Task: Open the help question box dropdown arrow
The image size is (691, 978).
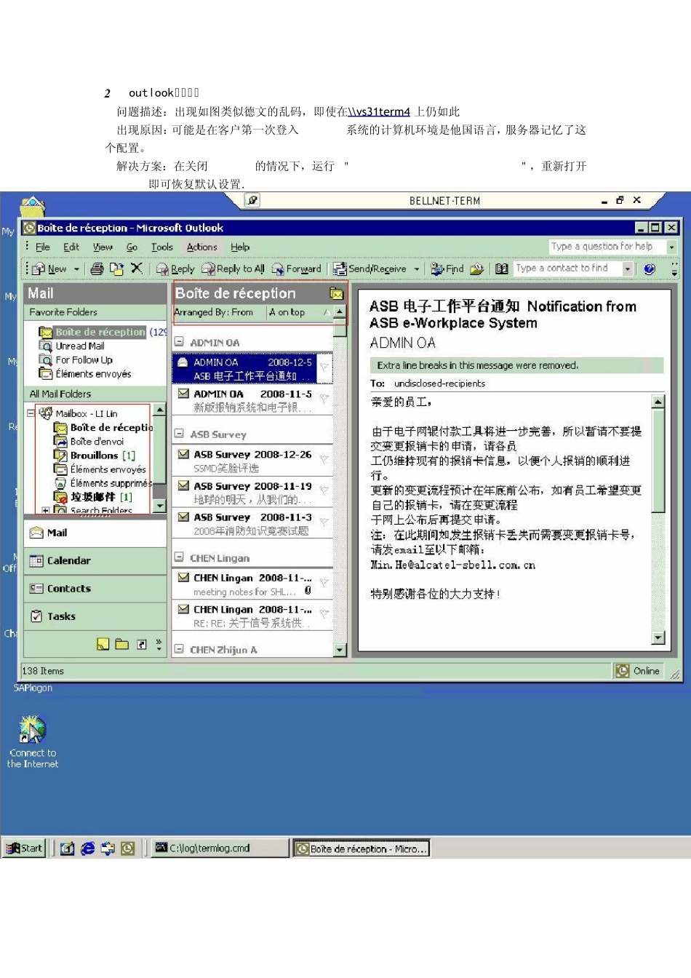Action: point(671,247)
